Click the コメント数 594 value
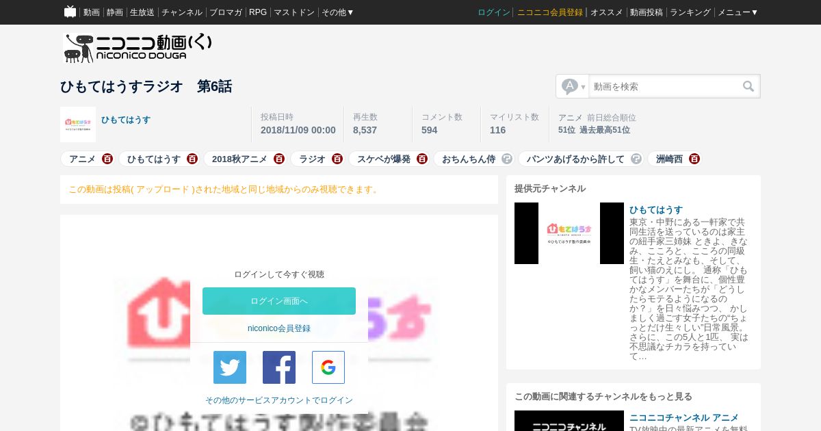This screenshot has height=431, width=821. (429, 130)
